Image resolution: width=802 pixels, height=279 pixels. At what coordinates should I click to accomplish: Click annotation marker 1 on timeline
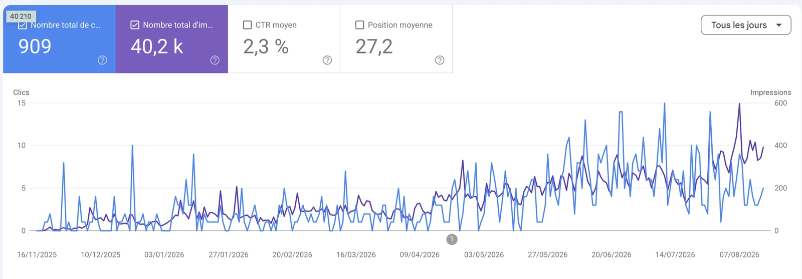point(452,239)
